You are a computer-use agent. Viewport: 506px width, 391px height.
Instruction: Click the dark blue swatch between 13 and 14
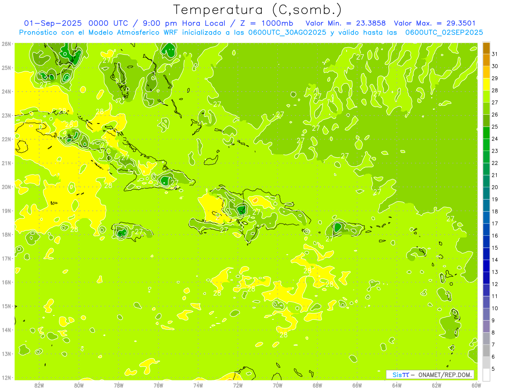pyautogui.click(x=487, y=266)
